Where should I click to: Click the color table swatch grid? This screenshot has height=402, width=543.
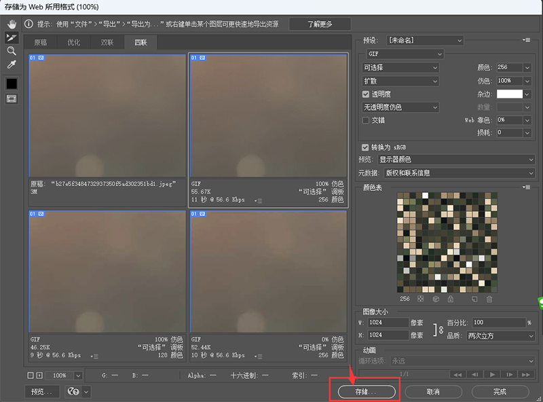point(447,242)
